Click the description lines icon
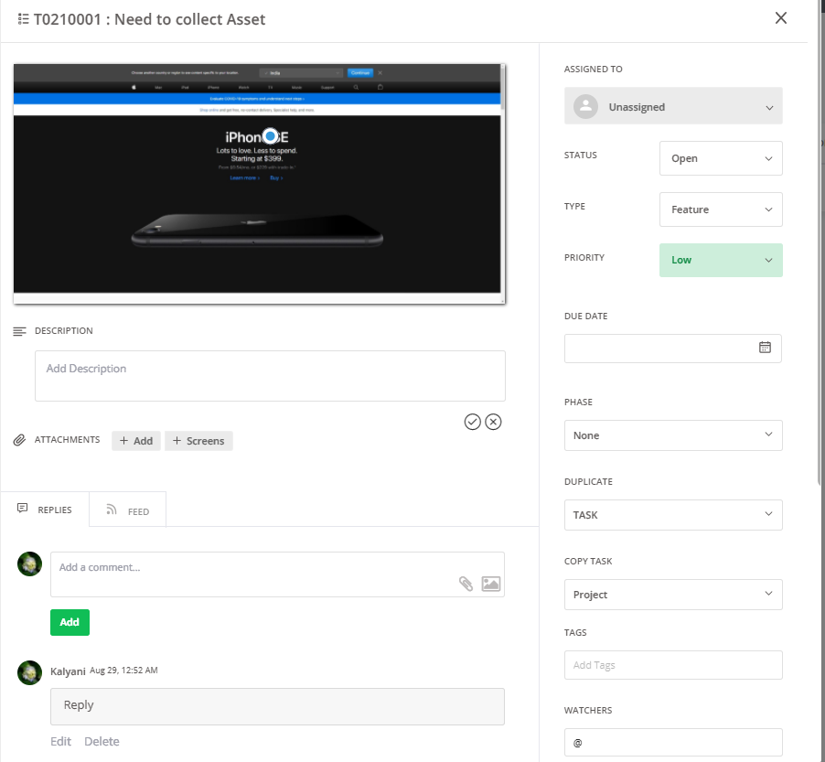Image resolution: width=825 pixels, height=762 pixels. (x=19, y=331)
